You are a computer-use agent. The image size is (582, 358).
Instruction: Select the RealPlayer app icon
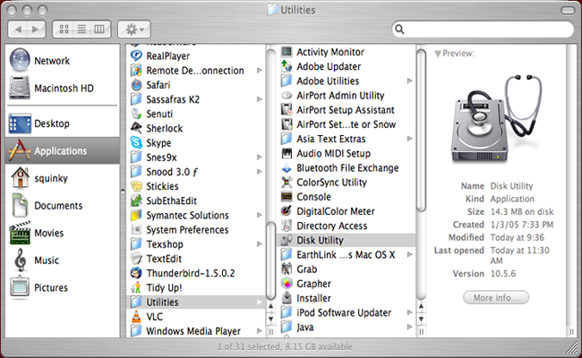(x=136, y=55)
